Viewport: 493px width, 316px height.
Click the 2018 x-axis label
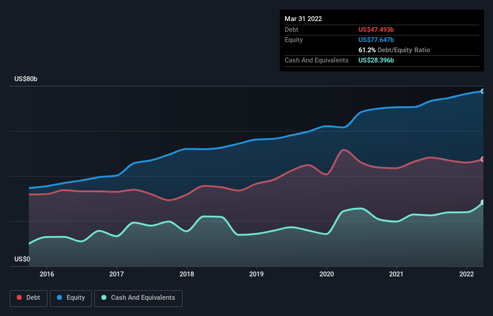pos(187,274)
